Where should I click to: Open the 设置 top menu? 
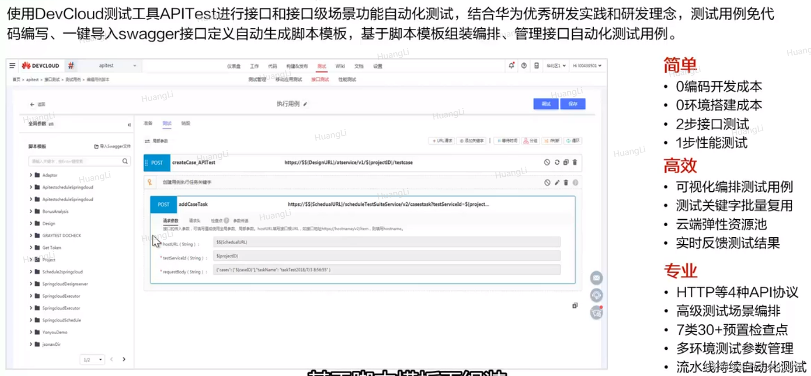(x=378, y=66)
